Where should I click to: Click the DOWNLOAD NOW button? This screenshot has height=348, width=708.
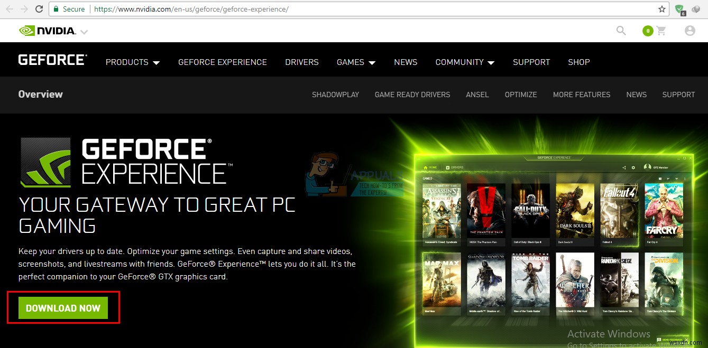[63, 308]
